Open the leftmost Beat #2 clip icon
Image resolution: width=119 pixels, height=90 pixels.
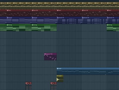click(x=1, y=3)
